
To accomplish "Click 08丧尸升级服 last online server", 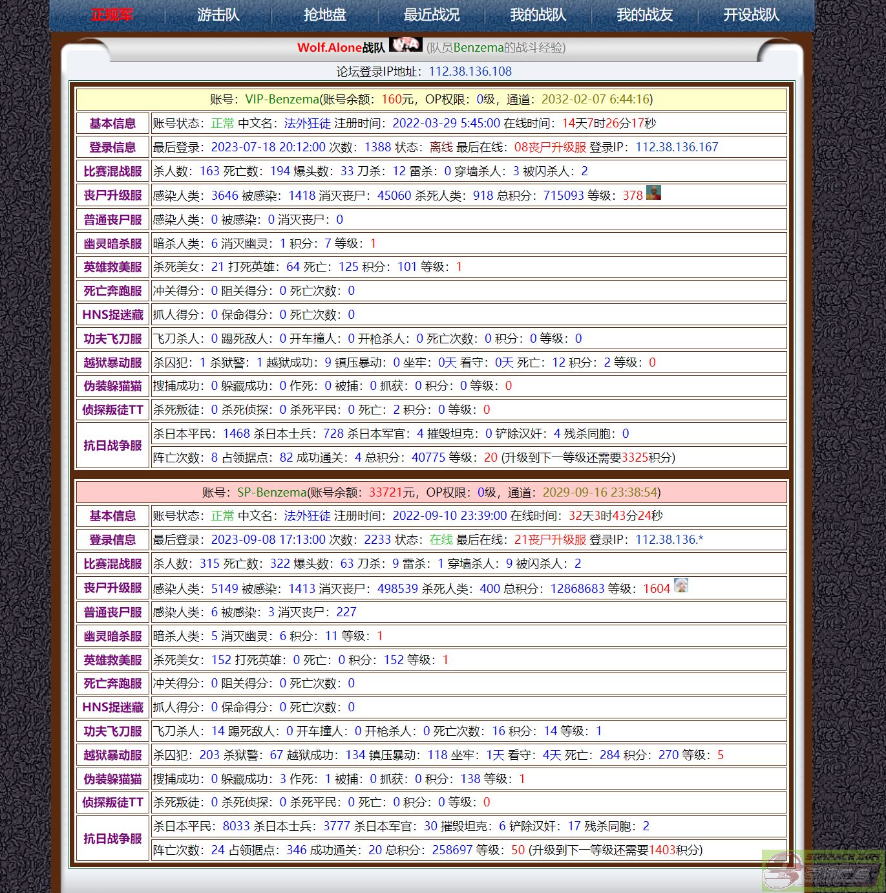I will (x=550, y=147).
